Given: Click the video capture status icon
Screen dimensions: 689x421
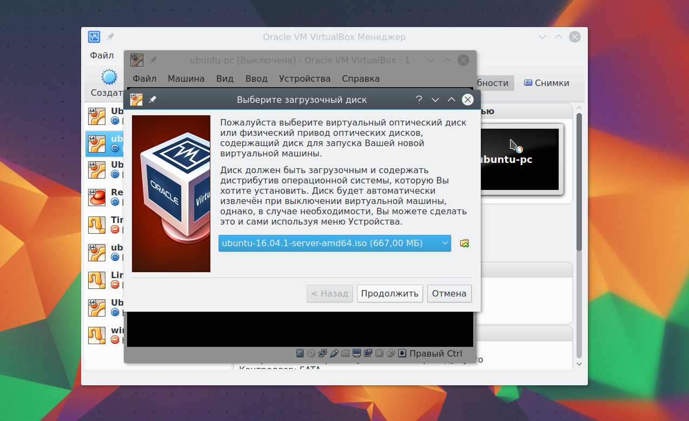Looking at the screenshot, I should (x=368, y=353).
